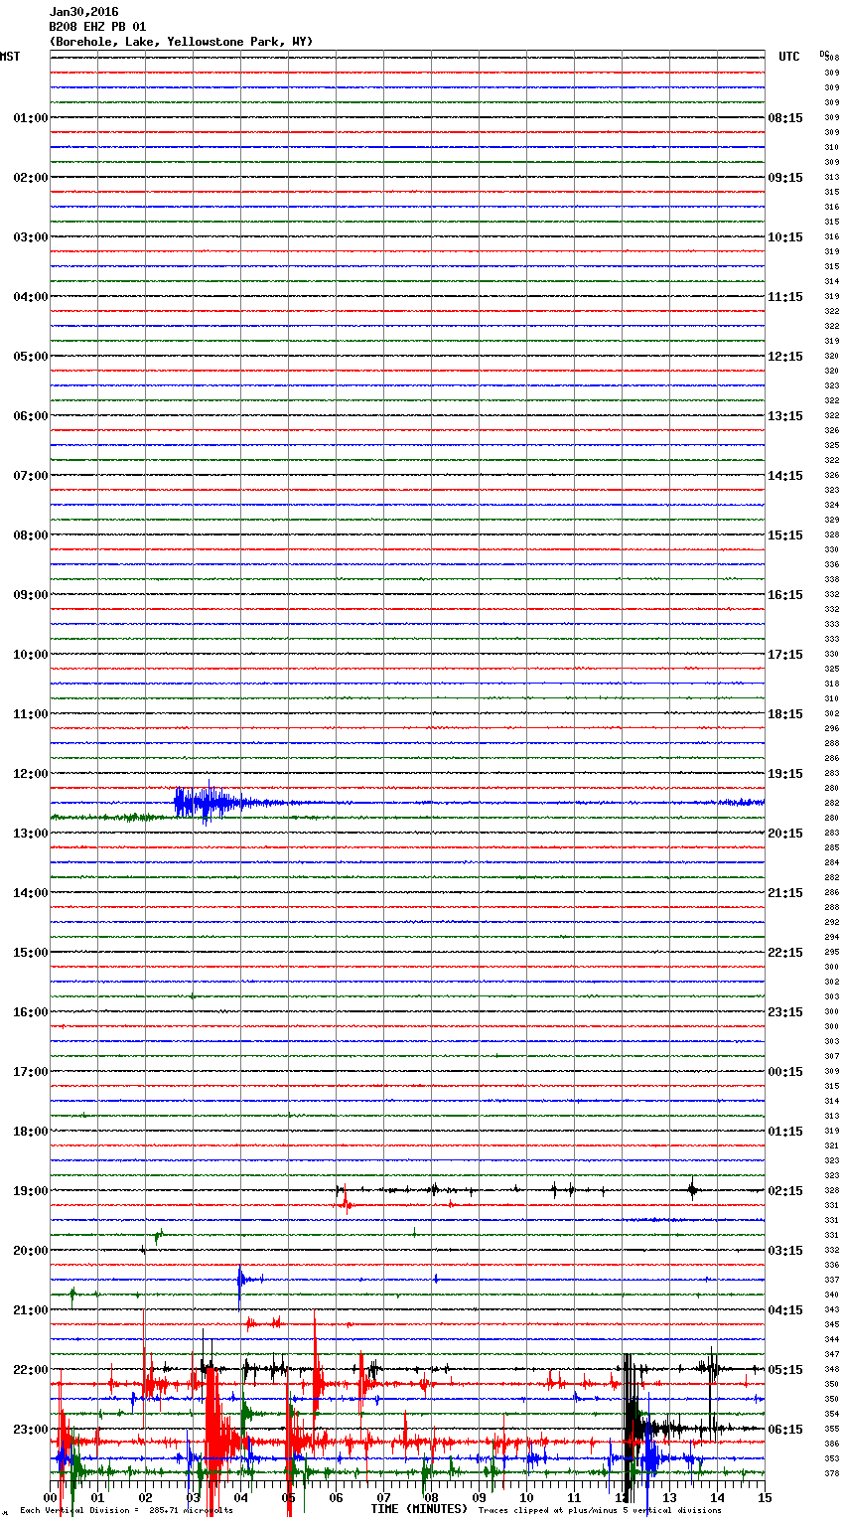Click the date label Jan30,2016
844x1524 pixels.
pos(83,12)
